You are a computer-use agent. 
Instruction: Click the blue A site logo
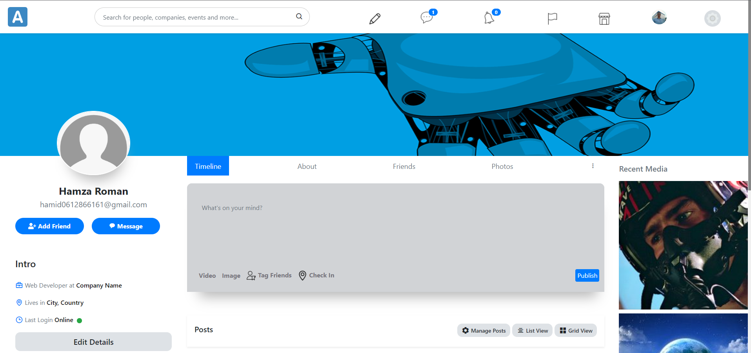18,17
